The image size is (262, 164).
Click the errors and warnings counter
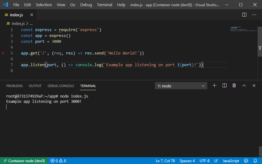(58, 161)
